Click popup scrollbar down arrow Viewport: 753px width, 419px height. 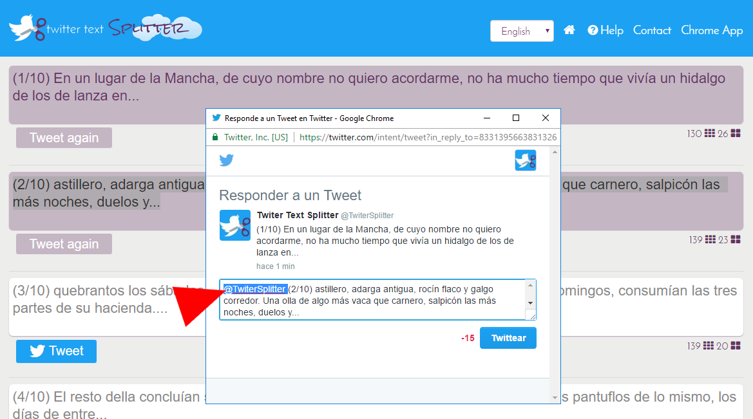555,397
